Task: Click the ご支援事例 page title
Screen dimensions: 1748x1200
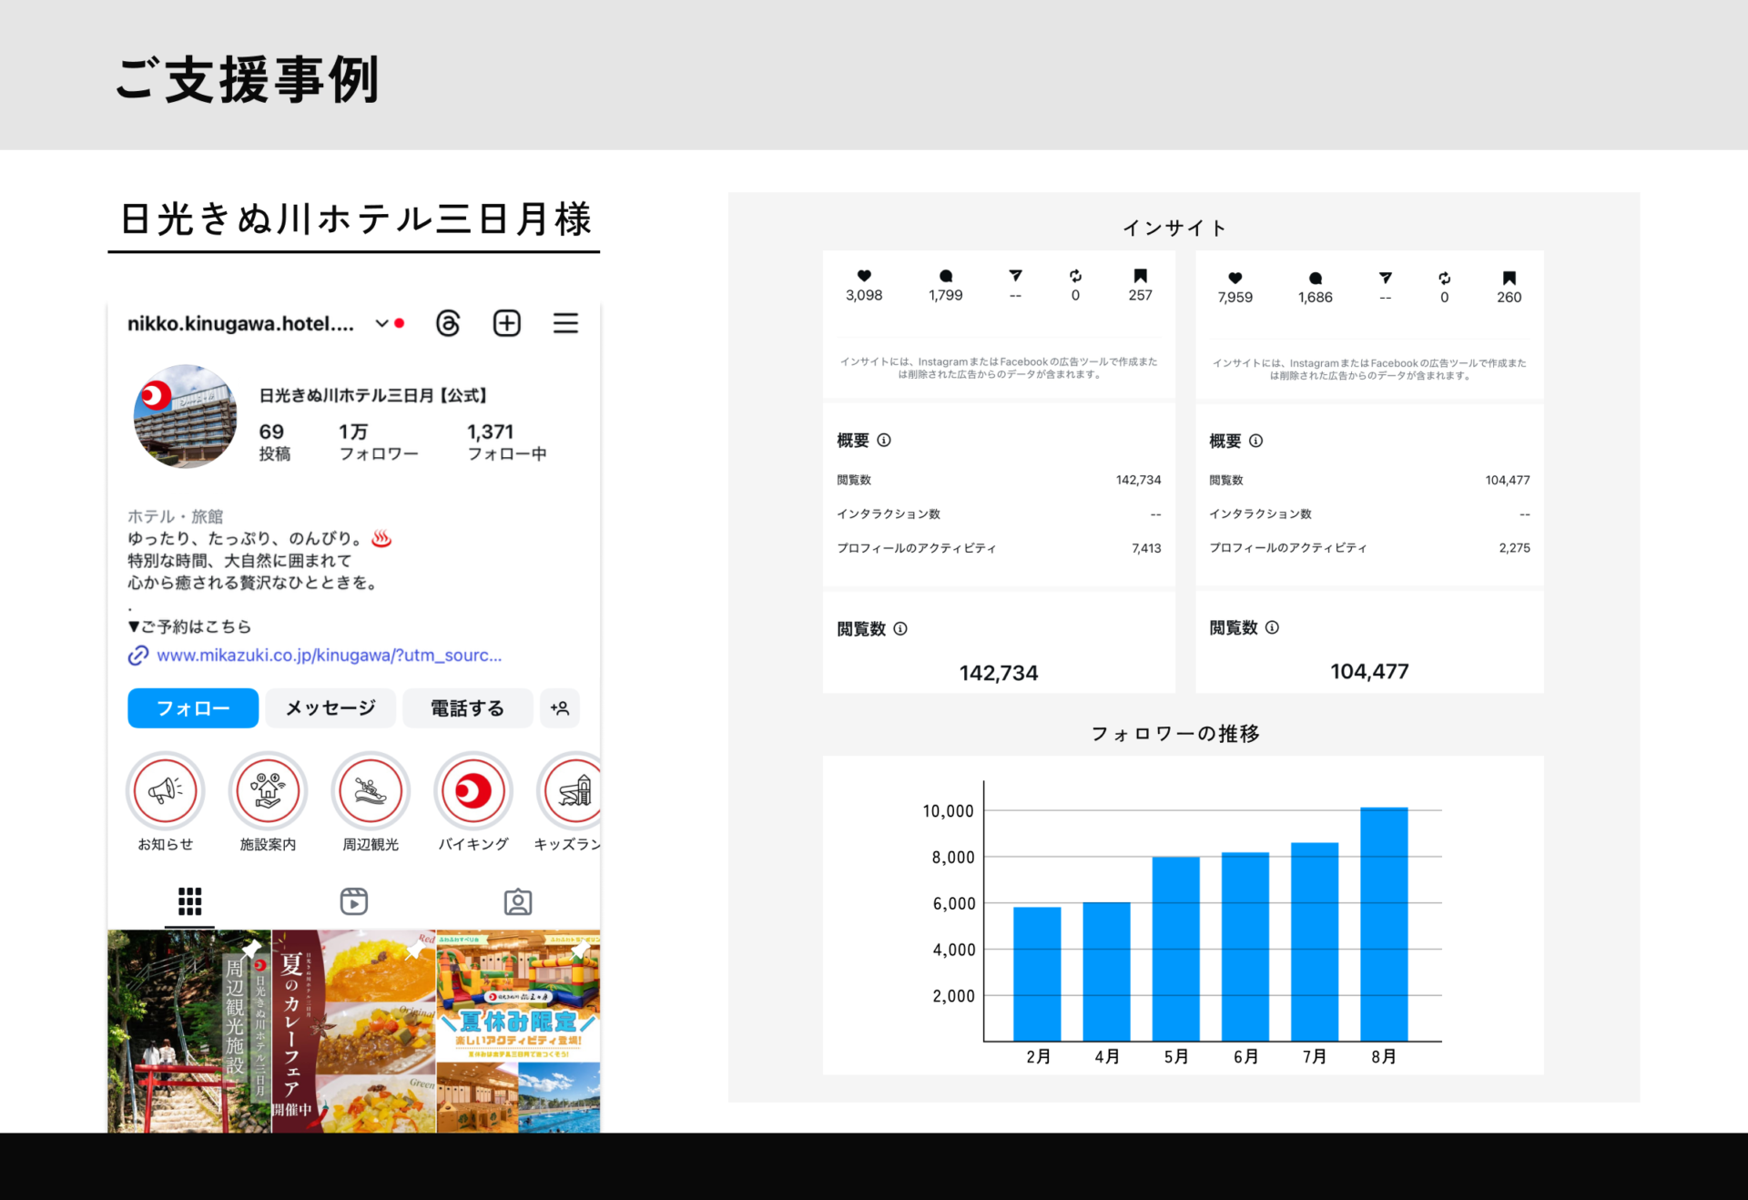Action: (x=248, y=79)
